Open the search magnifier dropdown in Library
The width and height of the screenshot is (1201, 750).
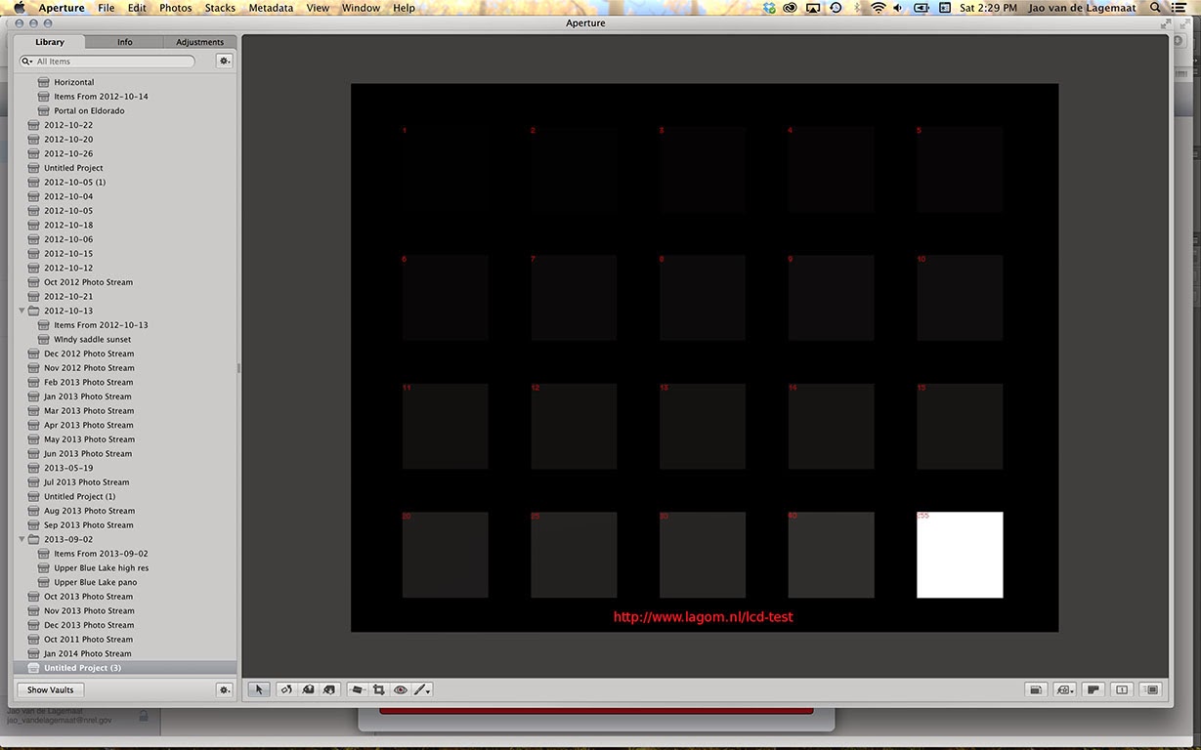27,62
